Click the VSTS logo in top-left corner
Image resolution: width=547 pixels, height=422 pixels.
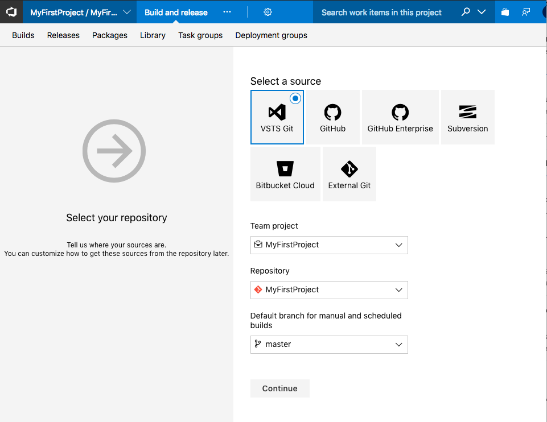pyautogui.click(x=11, y=12)
